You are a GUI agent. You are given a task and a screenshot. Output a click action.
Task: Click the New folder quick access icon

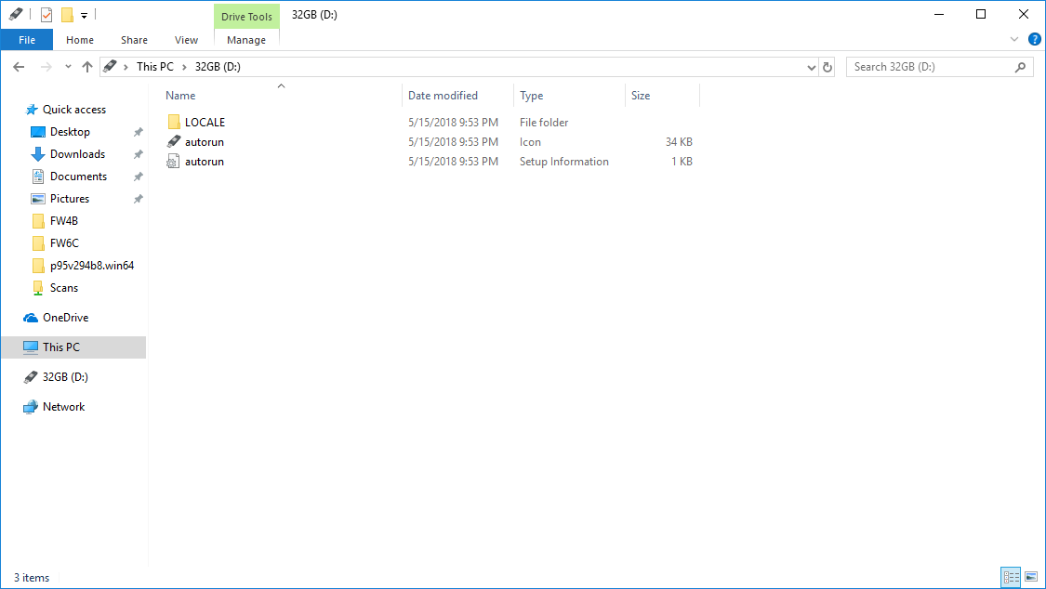point(67,14)
